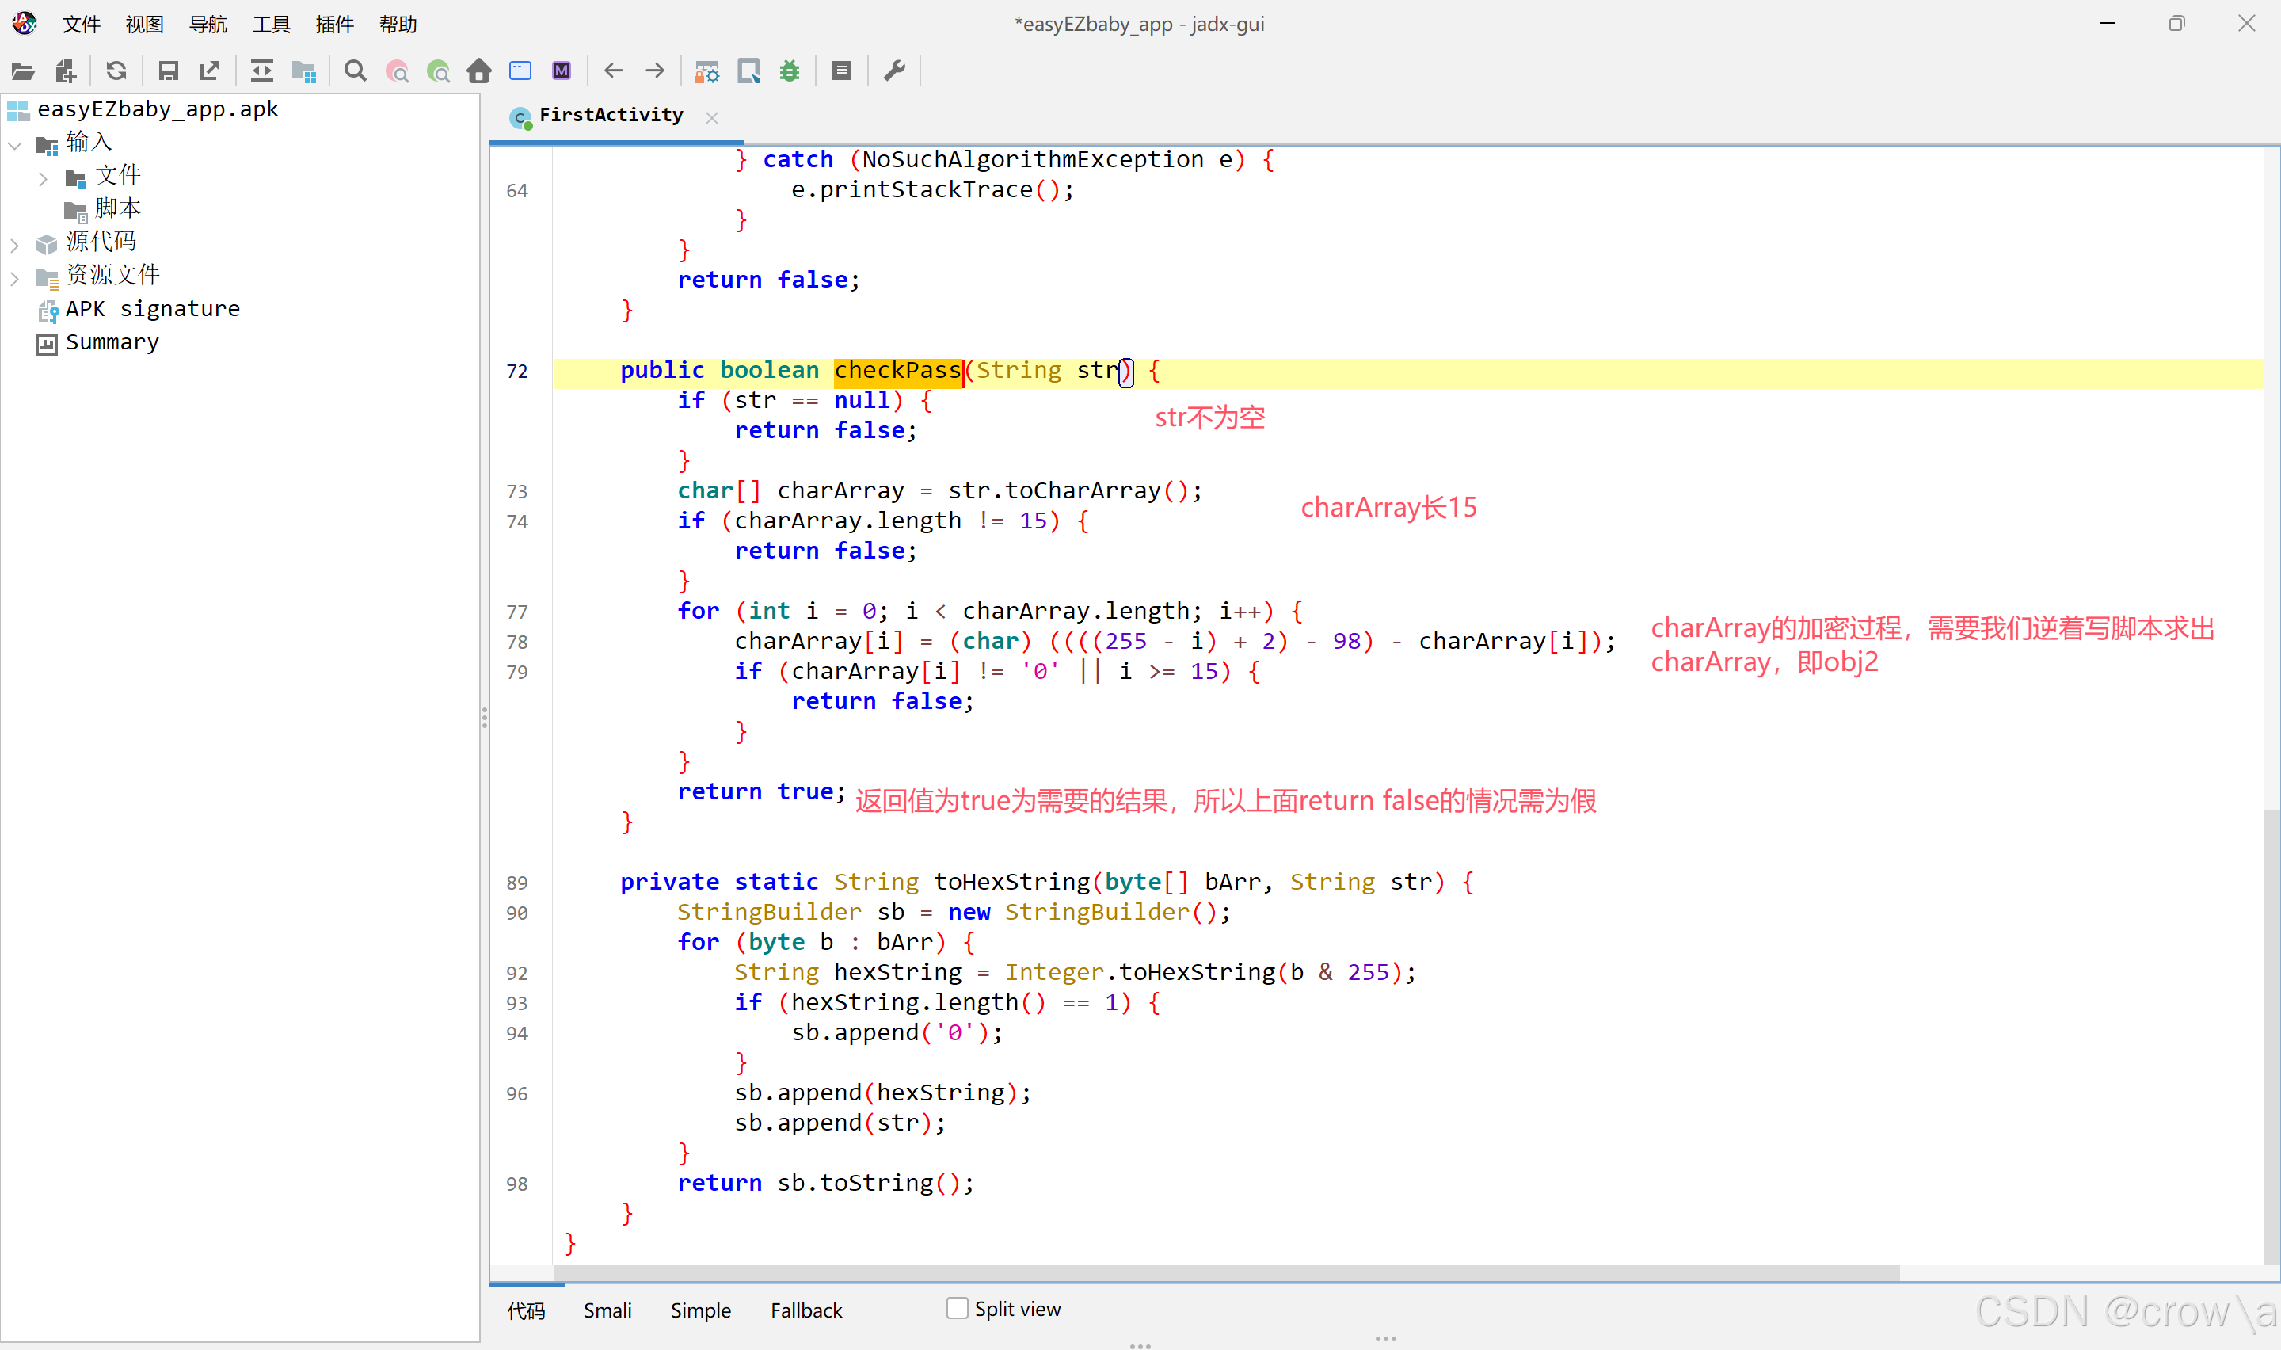
Task: Click toHexString method declaration name
Action: pyautogui.click(x=1012, y=882)
